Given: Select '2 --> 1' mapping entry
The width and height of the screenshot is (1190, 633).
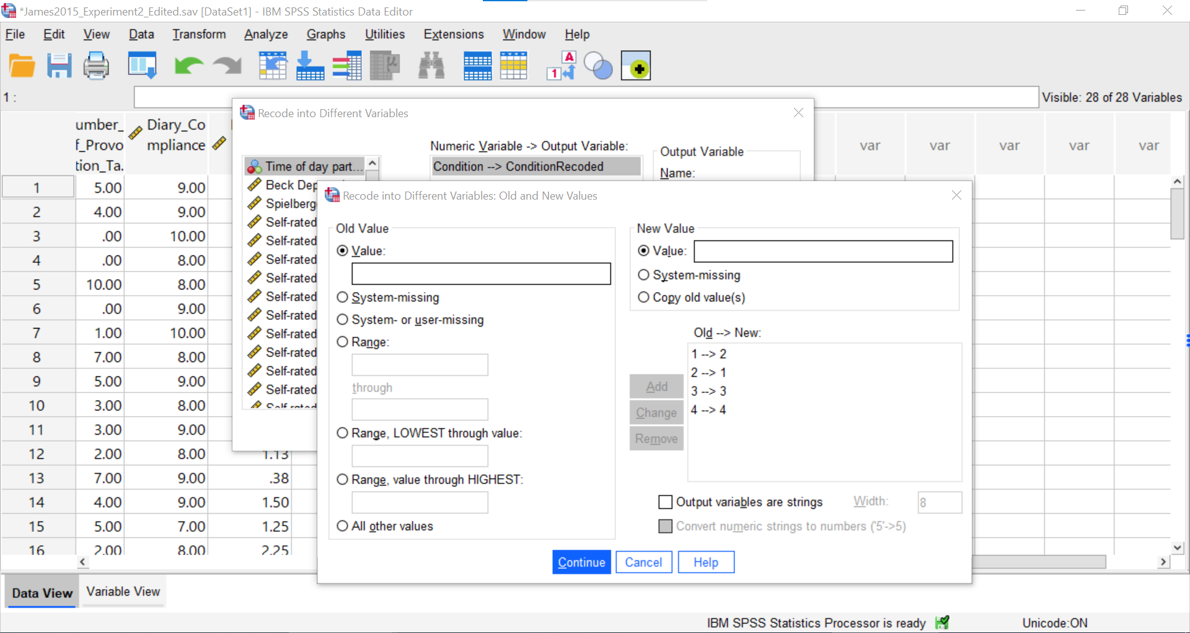Looking at the screenshot, I should click(708, 373).
